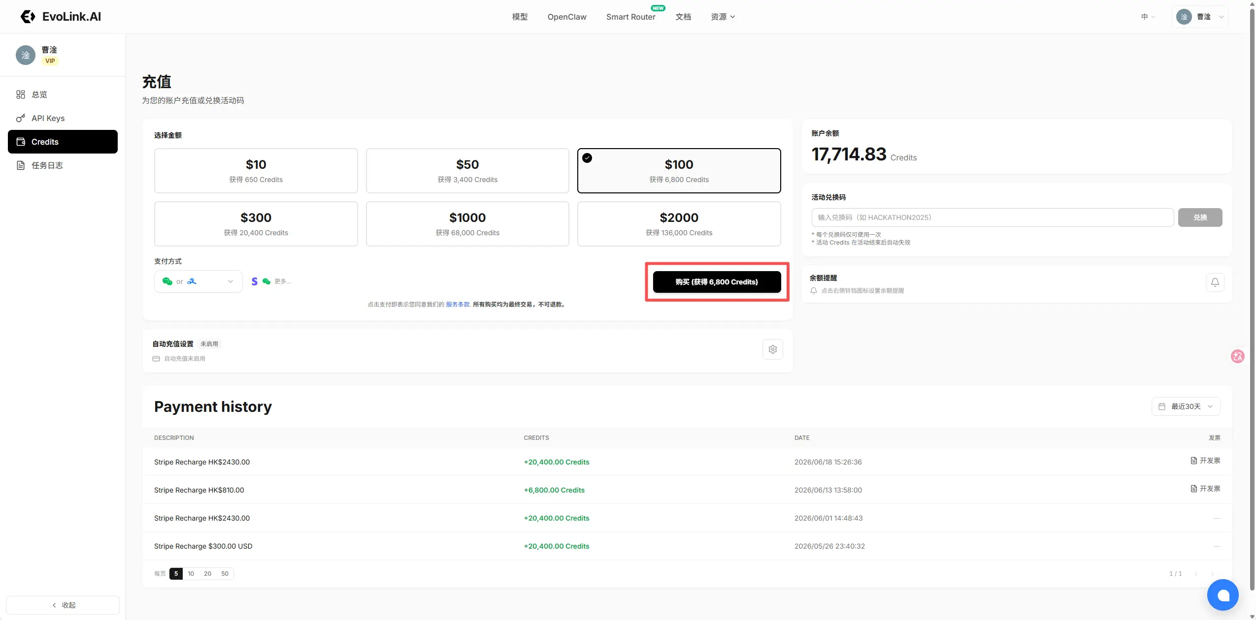The image size is (1256, 620).
Task: Select the $300 amount option
Action: click(x=256, y=224)
